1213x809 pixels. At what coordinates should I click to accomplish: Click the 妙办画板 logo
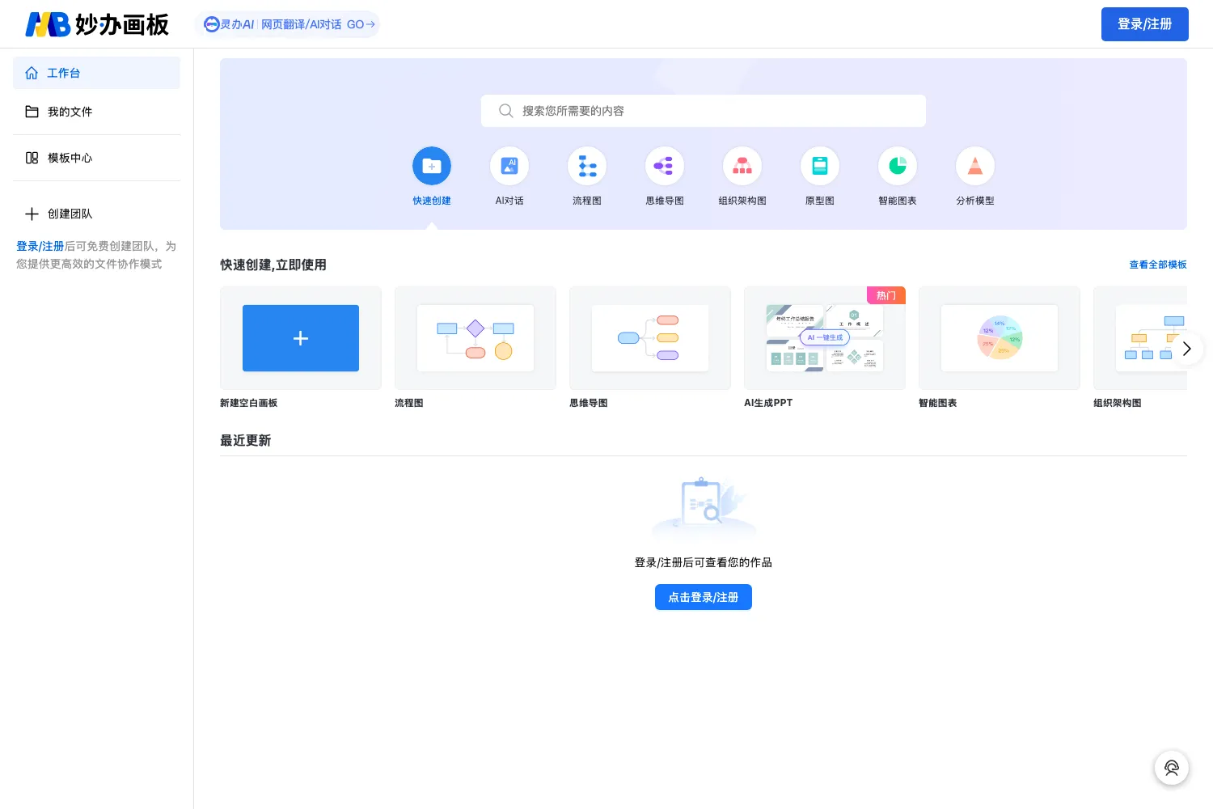tap(97, 24)
